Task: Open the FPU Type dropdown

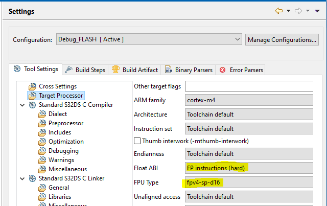Action: pyautogui.click(x=249, y=182)
